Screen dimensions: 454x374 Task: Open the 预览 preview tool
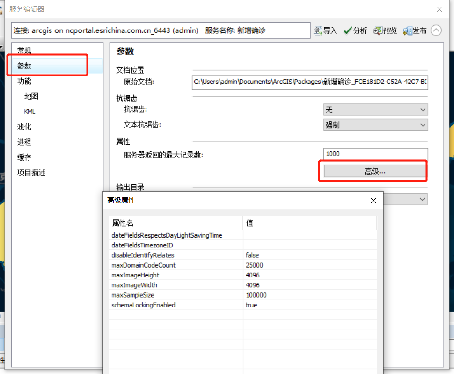(x=385, y=30)
